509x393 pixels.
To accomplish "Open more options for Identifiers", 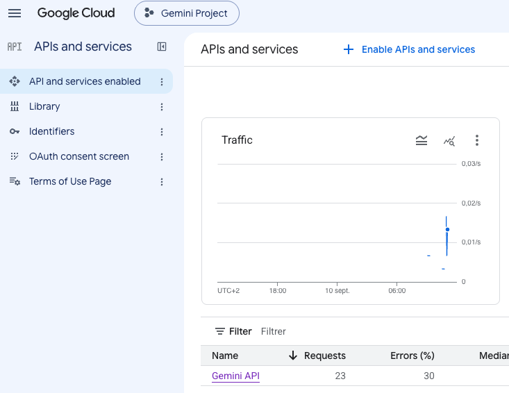I will 162,132.
